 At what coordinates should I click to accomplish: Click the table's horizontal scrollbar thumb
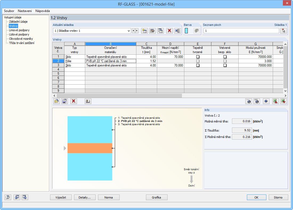119,96
